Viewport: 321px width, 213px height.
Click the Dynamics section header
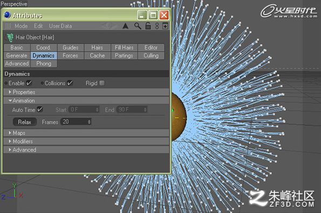coord(86,74)
